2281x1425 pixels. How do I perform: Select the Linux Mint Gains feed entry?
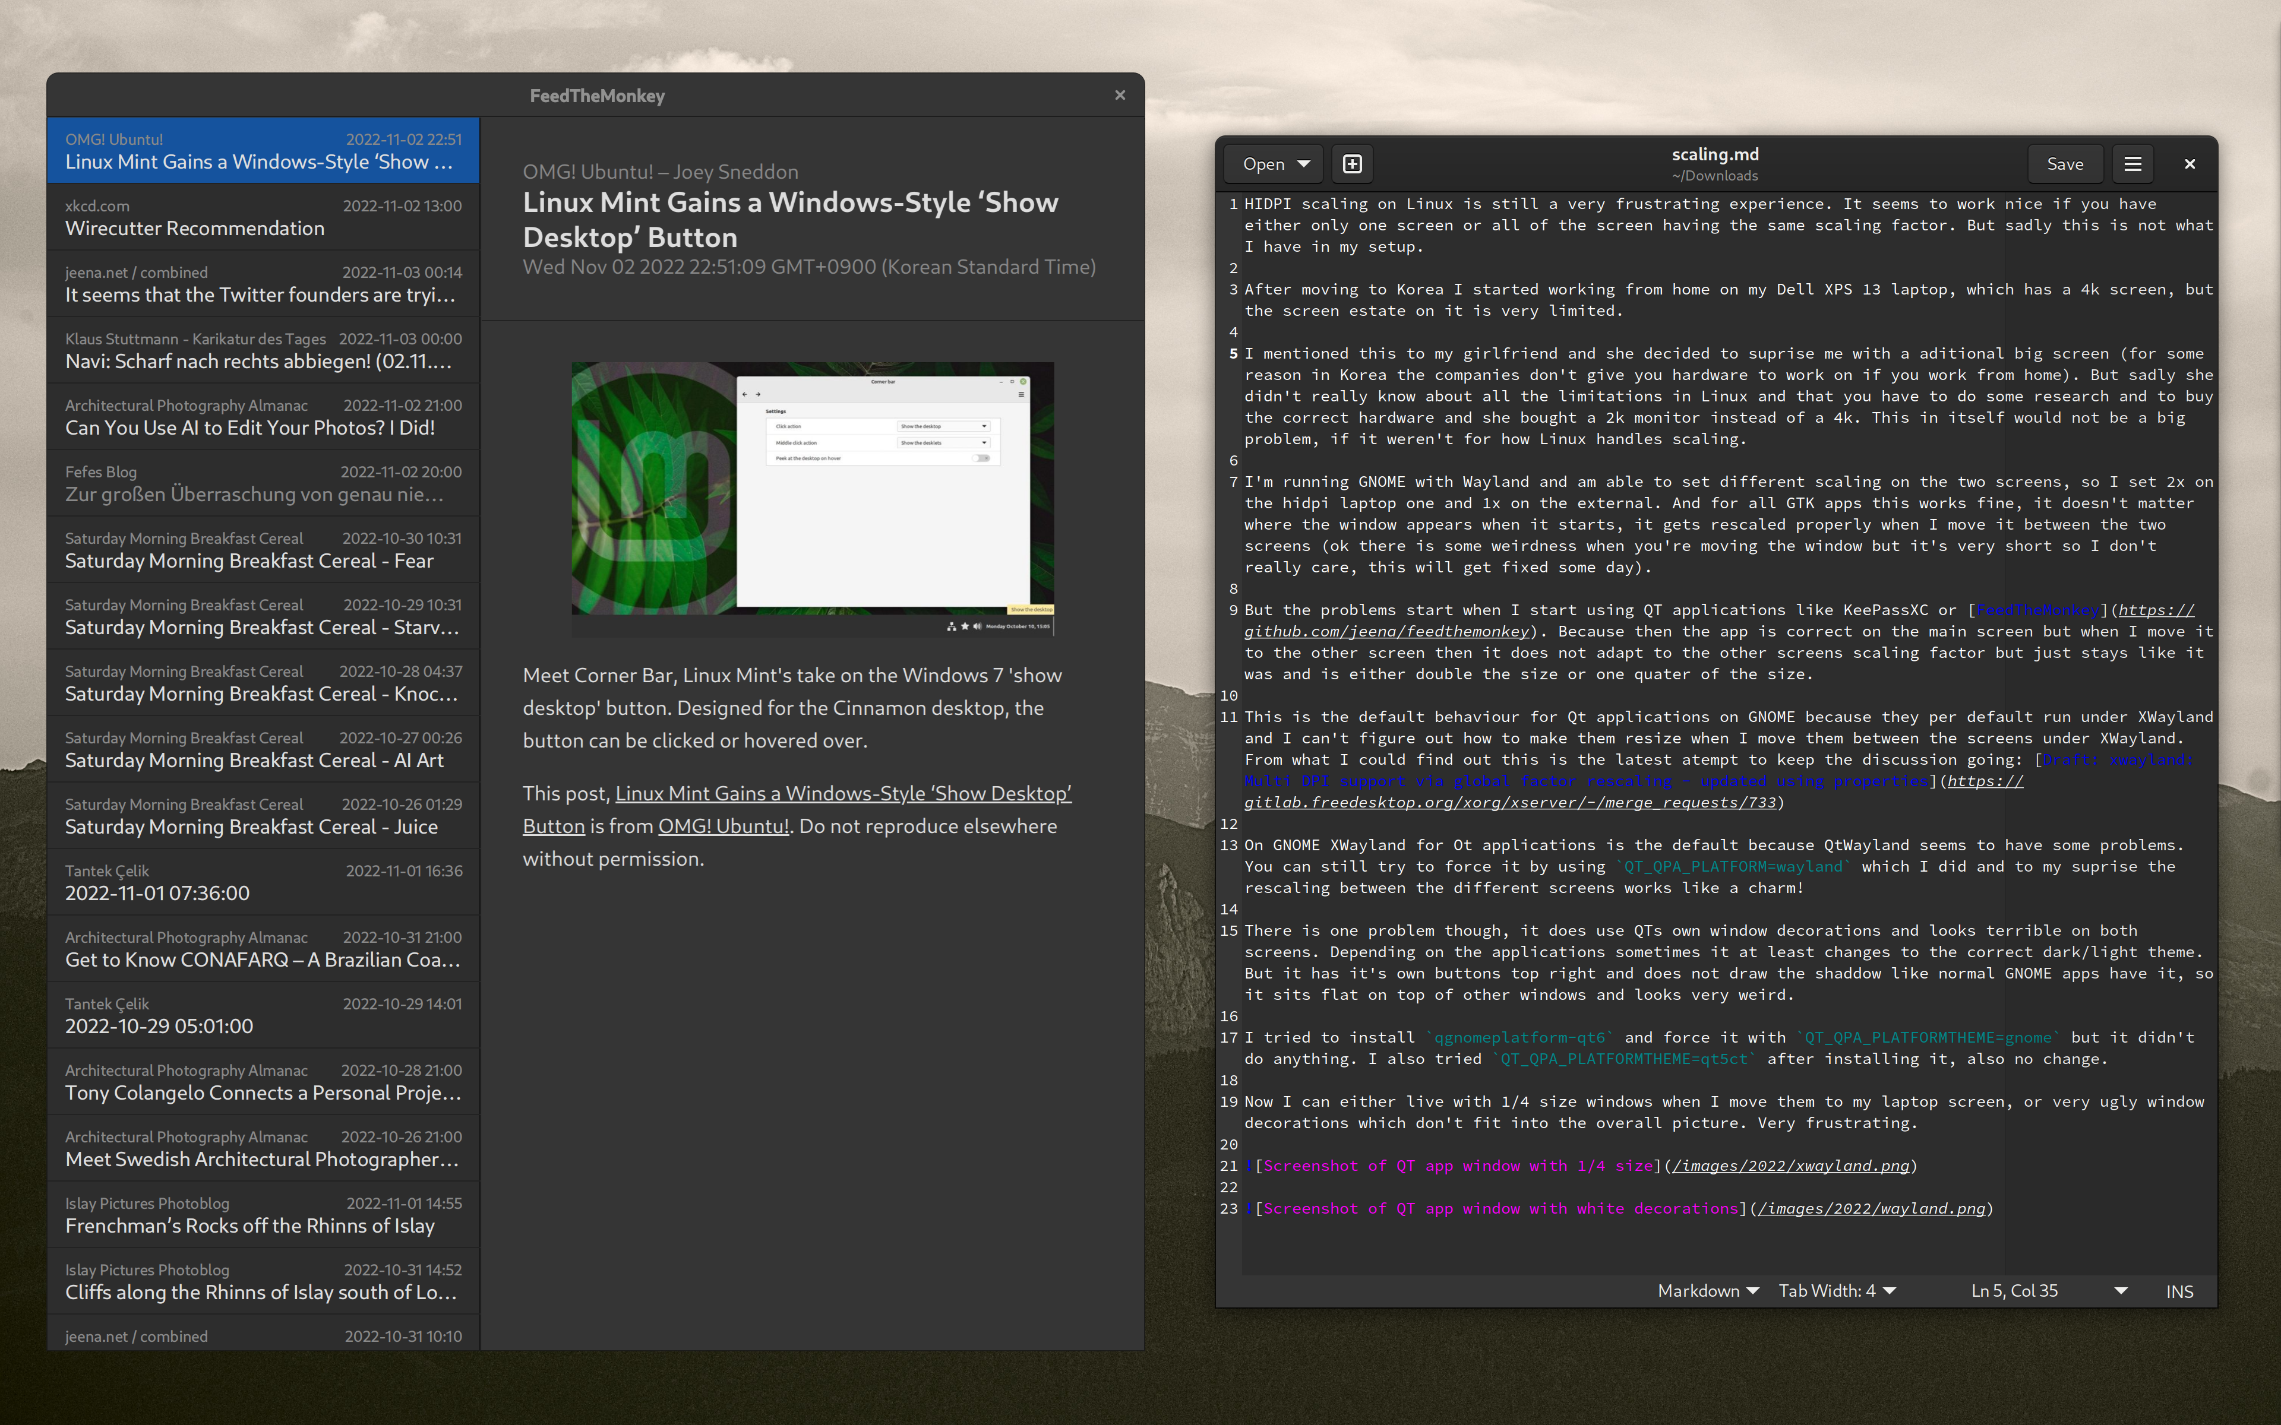263,151
